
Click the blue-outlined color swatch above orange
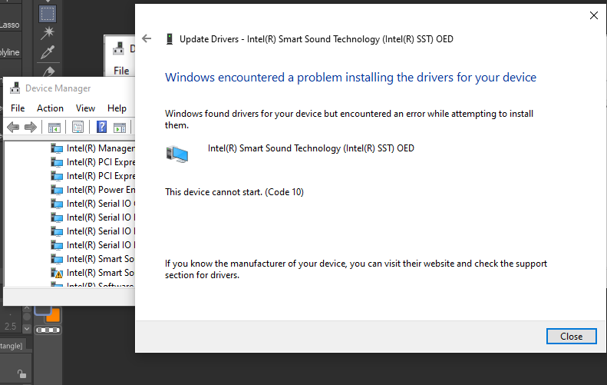tap(42, 310)
